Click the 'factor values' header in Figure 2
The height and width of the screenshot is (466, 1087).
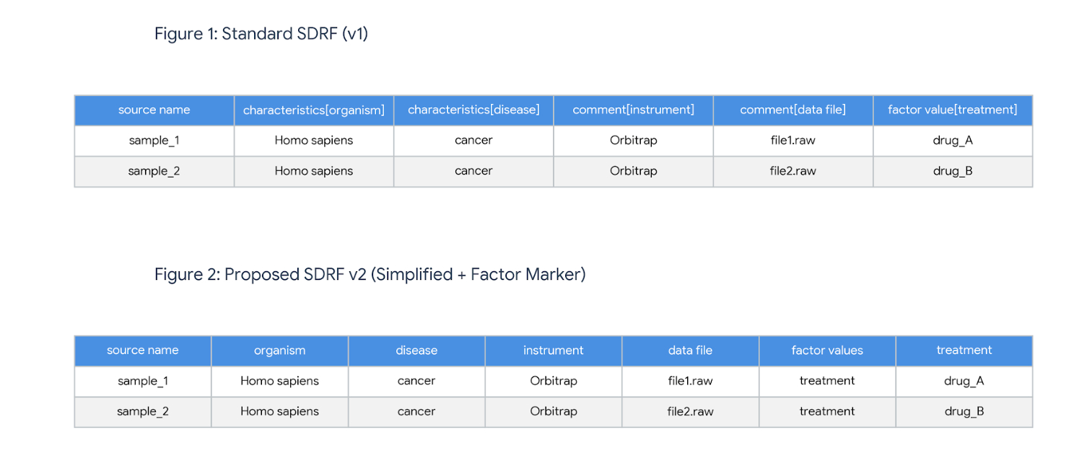coord(827,351)
